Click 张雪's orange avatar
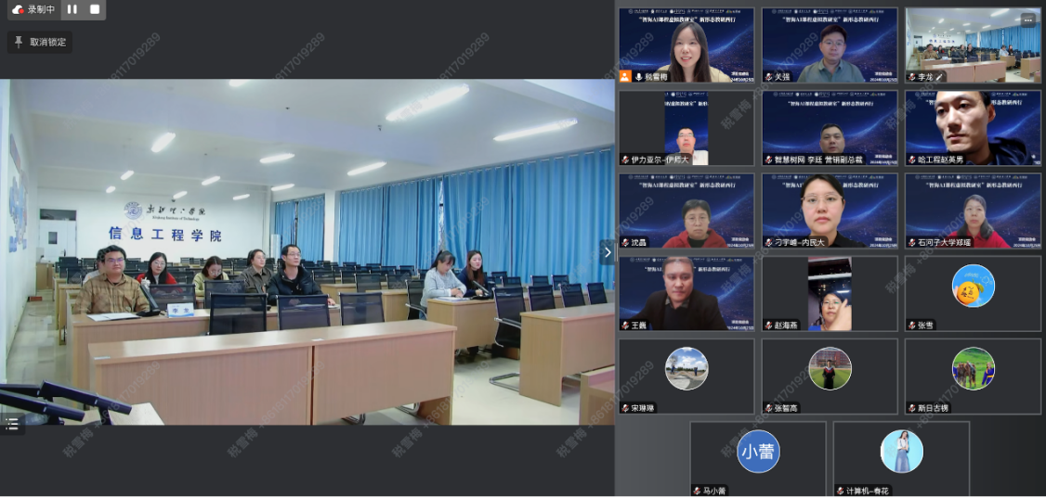The width and height of the screenshot is (1046, 498). coord(973,286)
